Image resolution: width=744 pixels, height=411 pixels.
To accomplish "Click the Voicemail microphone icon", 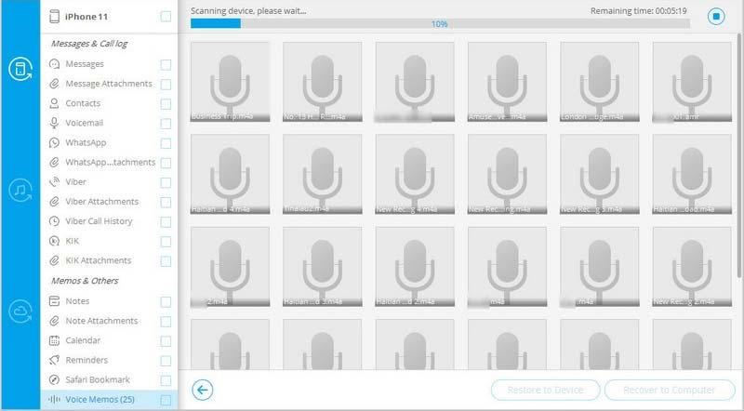I will coord(55,123).
